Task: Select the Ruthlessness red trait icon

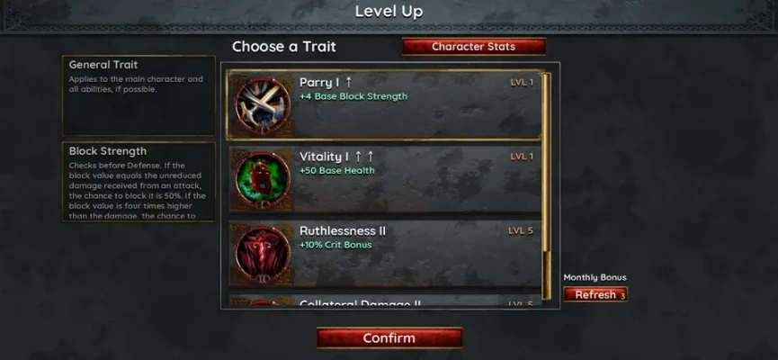Action: pyautogui.click(x=262, y=254)
